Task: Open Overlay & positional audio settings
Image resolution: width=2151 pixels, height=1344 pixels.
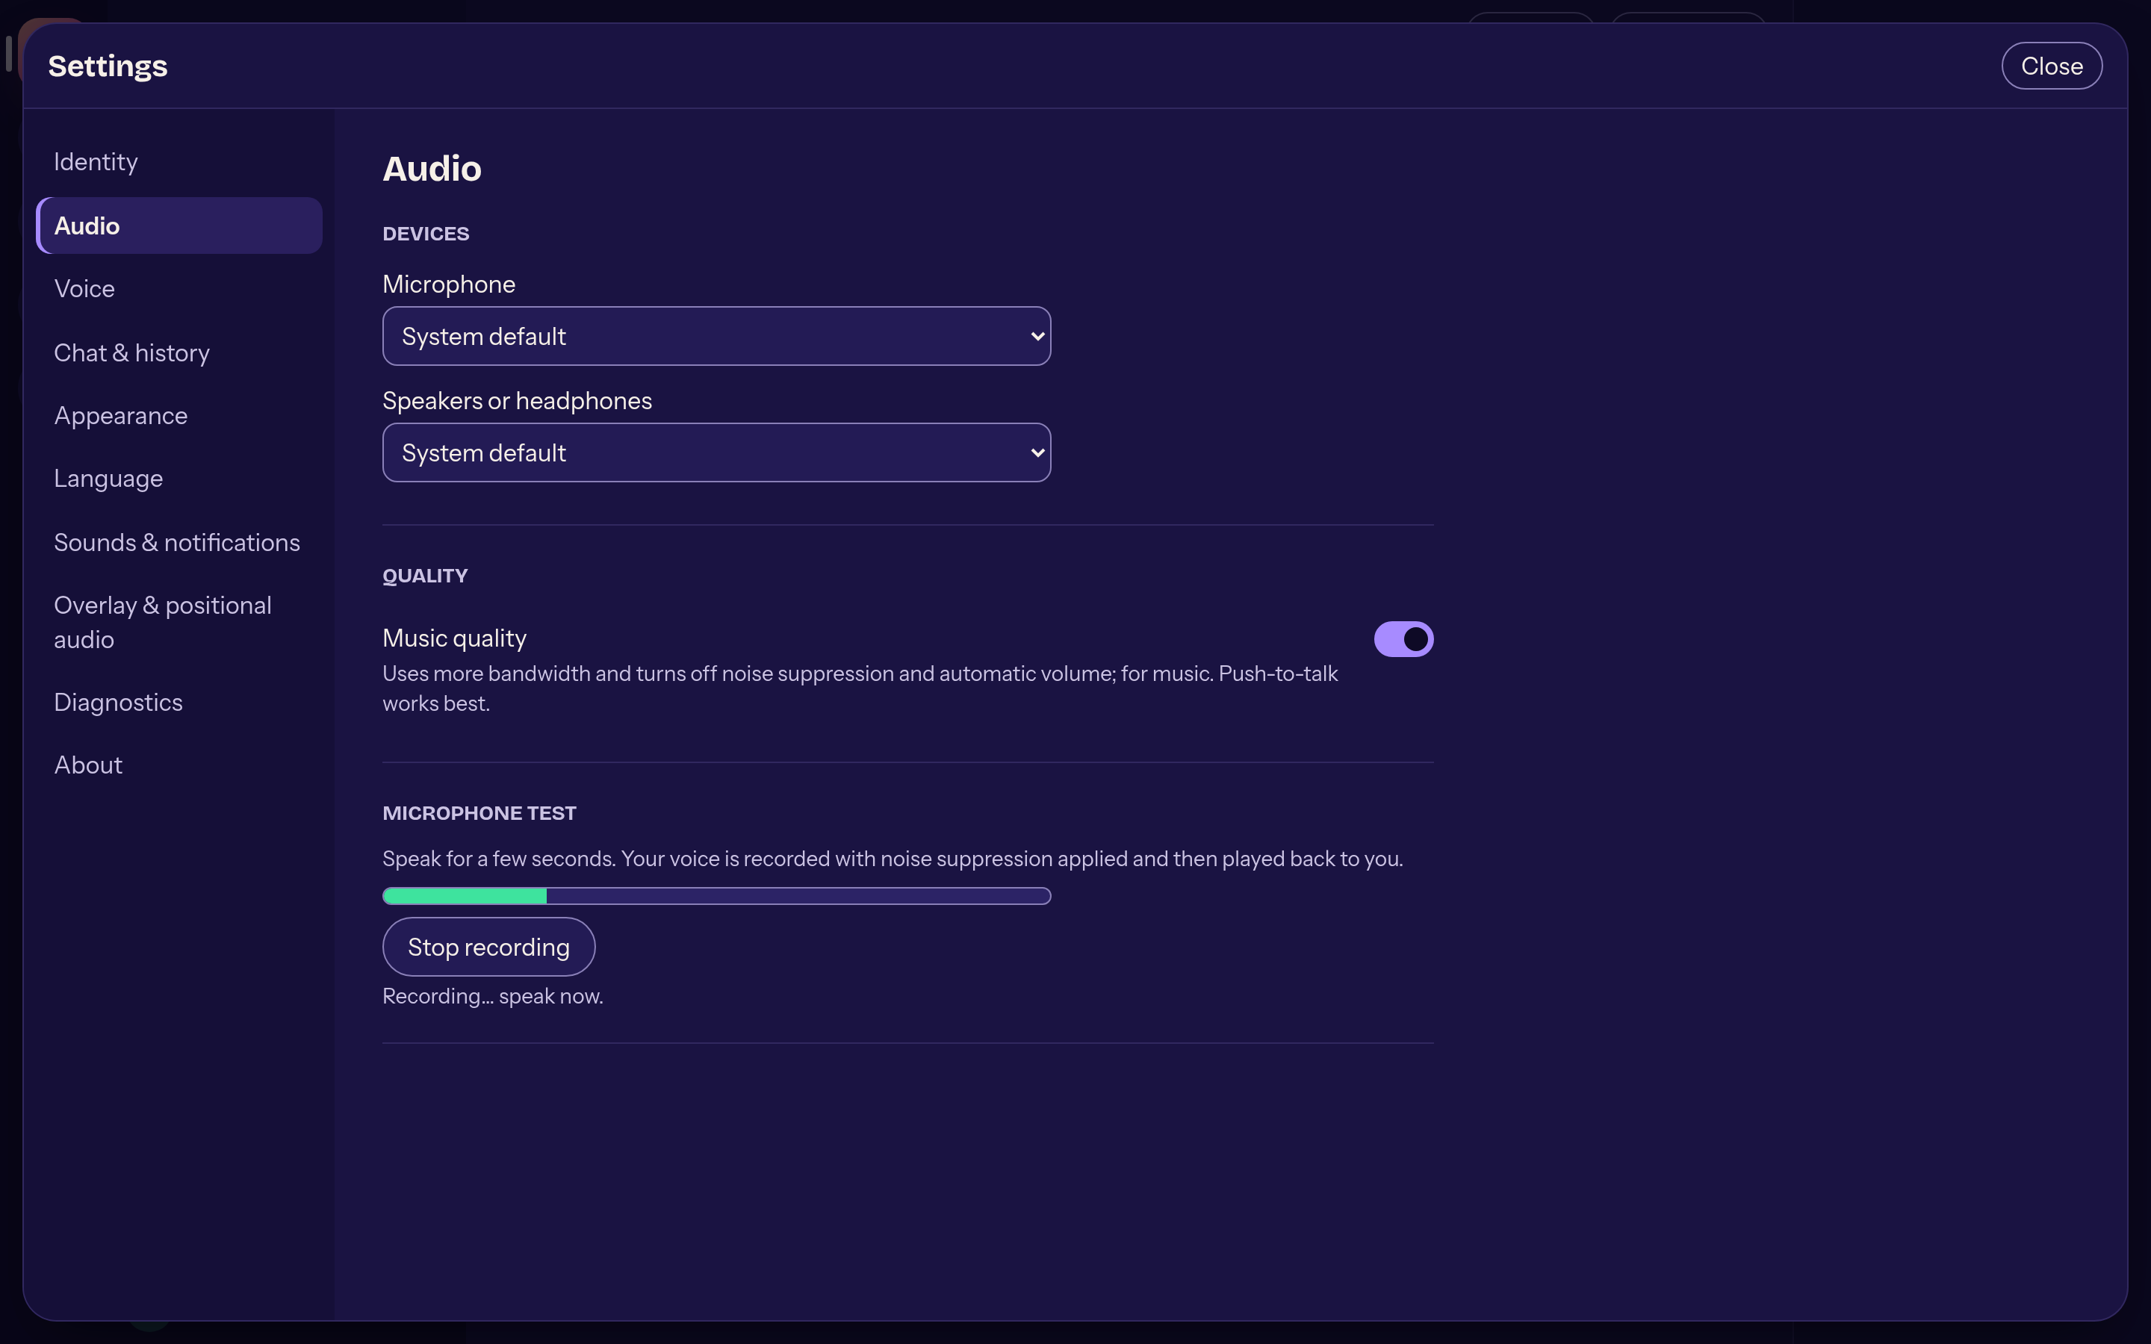Action: coord(179,622)
